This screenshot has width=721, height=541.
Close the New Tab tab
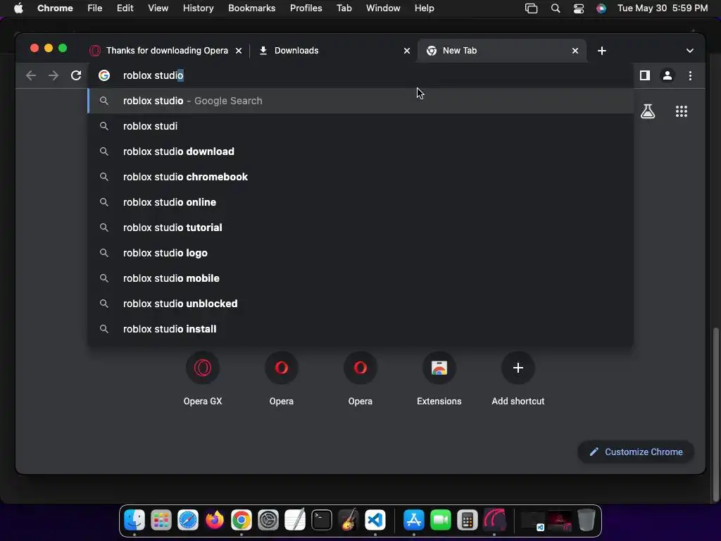[x=575, y=51]
